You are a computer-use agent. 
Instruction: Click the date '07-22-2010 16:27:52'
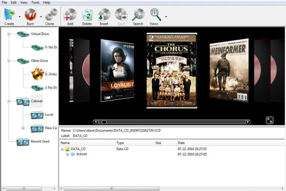coord(192,149)
